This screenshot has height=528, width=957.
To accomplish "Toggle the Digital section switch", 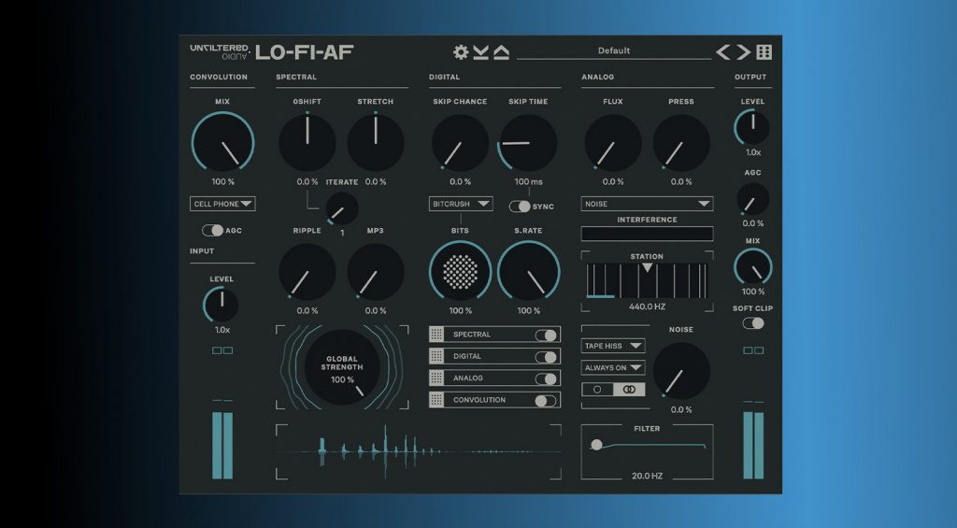I will [x=546, y=356].
